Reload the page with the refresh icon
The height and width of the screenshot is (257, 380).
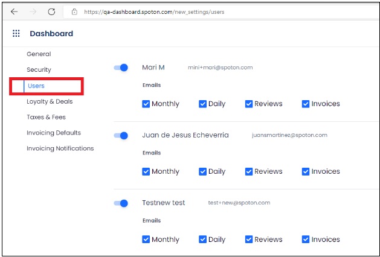pos(51,11)
